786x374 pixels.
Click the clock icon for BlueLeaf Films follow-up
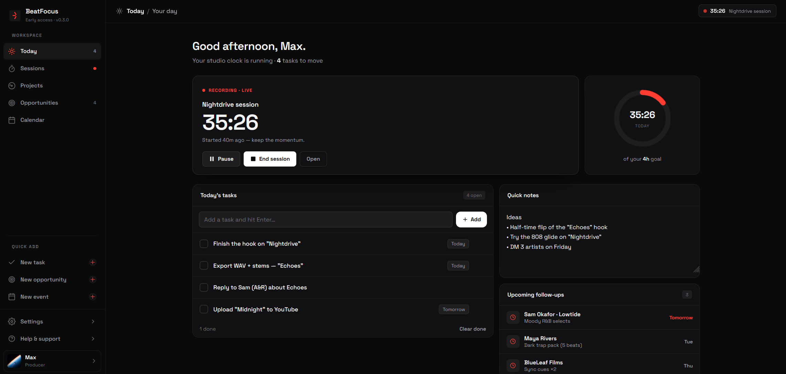(513, 365)
